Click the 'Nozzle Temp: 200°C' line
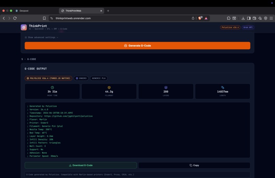The height and width of the screenshot is (178, 275). (x=40, y=129)
